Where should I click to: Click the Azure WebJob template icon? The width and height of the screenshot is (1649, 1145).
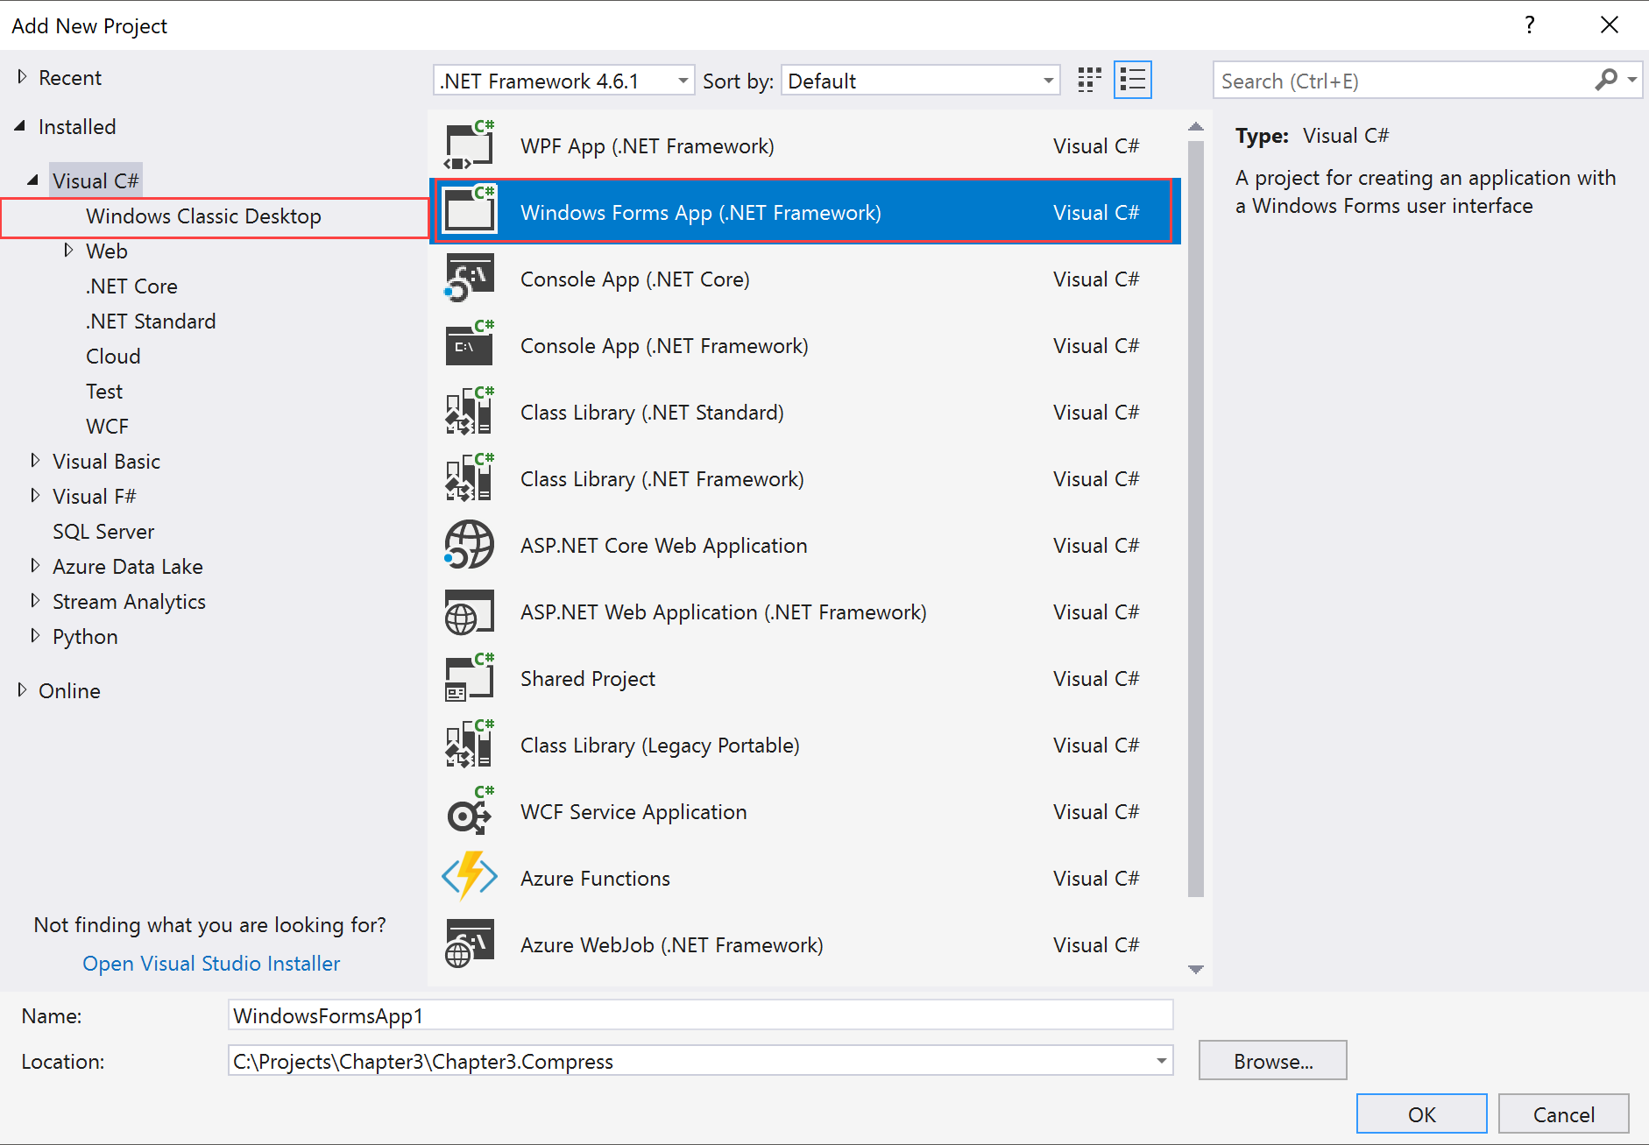(470, 944)
